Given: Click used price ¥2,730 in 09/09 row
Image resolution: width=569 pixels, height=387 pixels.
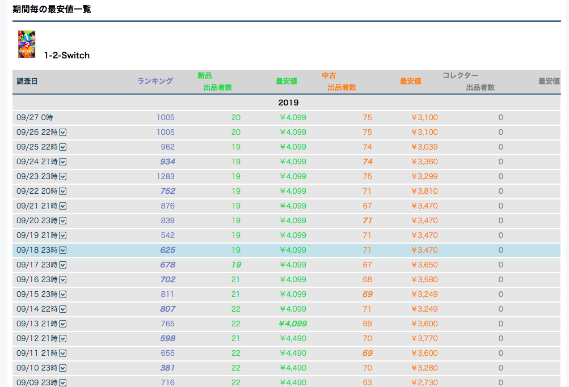Looking at the screenshot, I should click(x=424, y=382).
